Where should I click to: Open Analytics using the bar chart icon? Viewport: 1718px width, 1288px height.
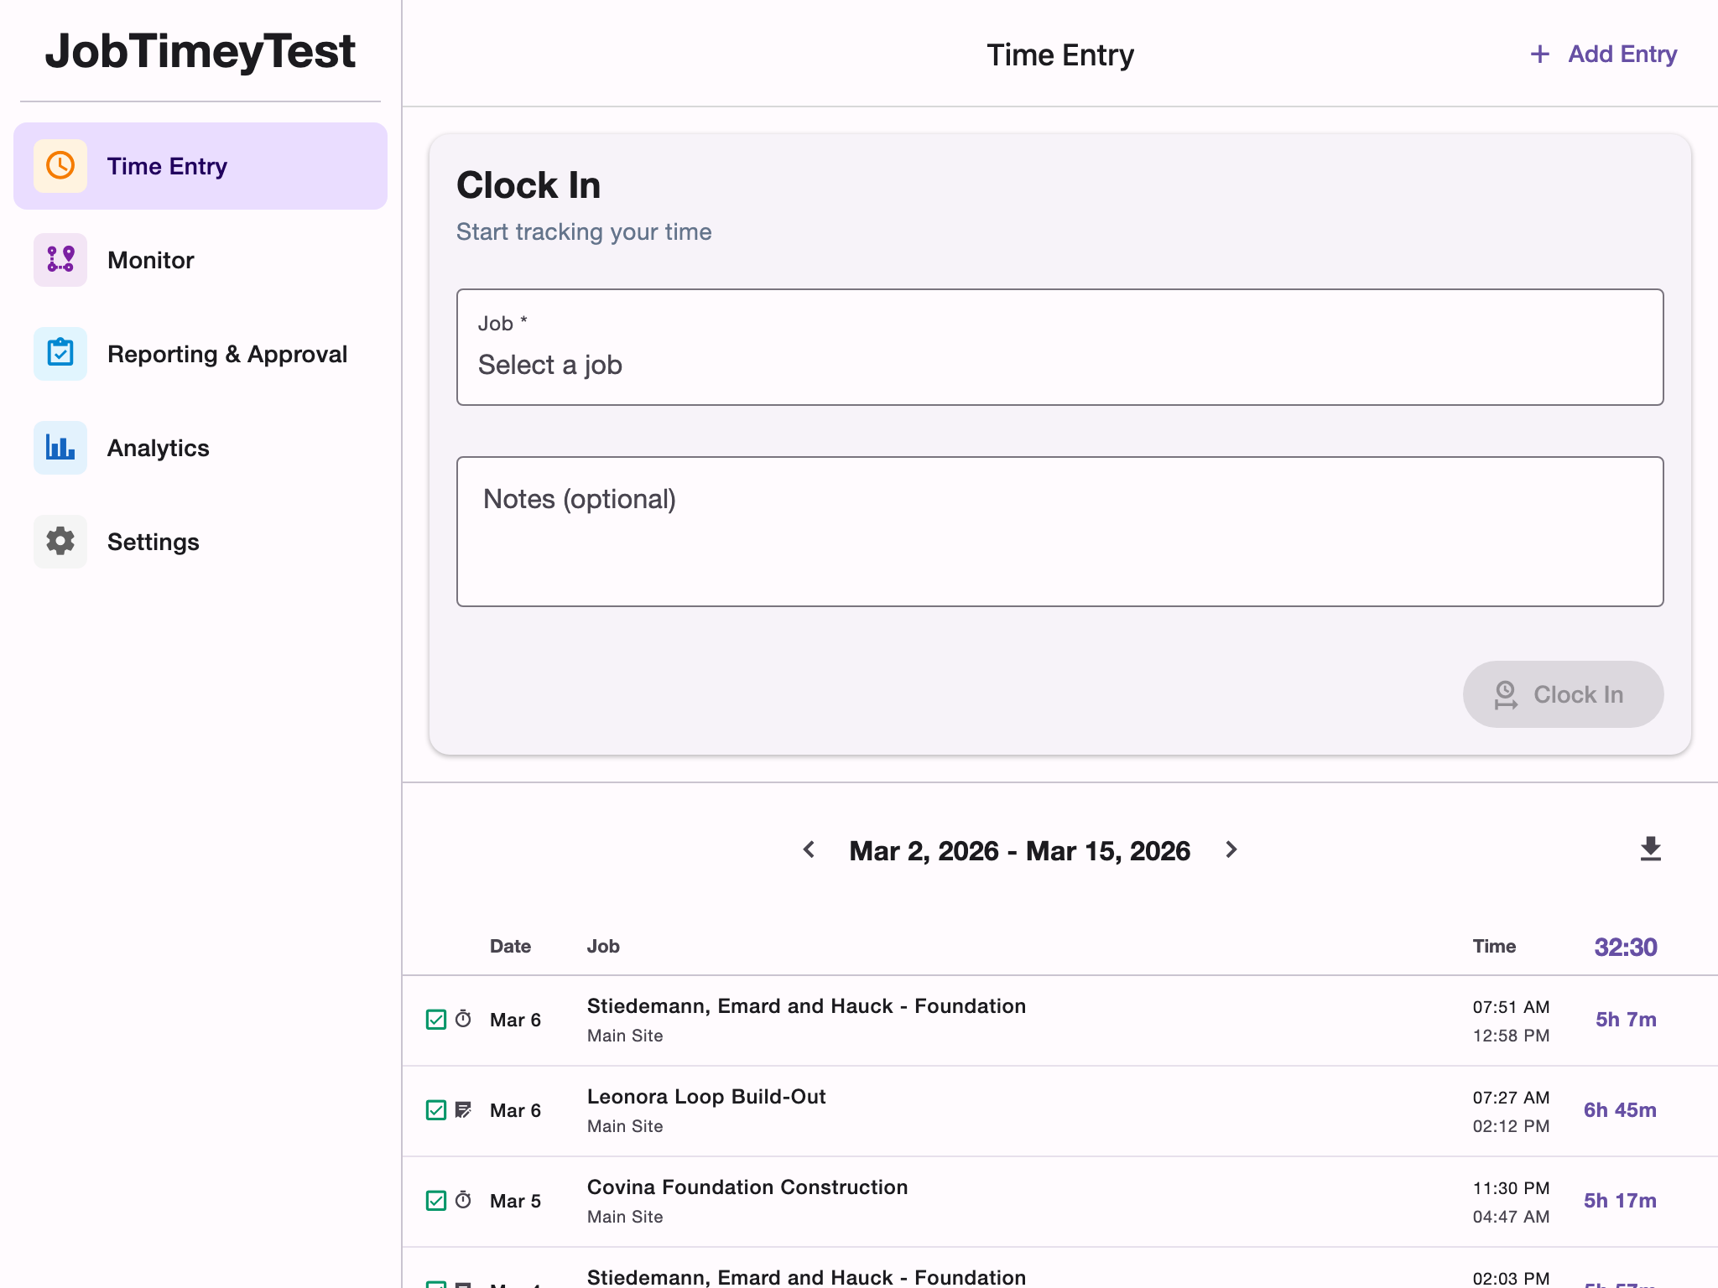point(60,448)
